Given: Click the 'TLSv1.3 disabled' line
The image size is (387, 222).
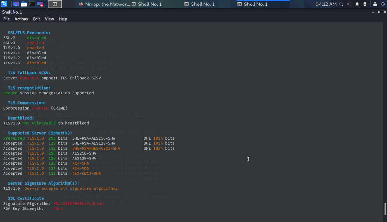Looking at the screenshot, I should click(25, 63).
